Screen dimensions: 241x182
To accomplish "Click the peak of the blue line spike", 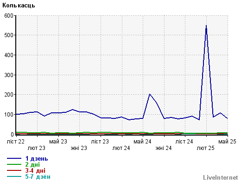I will (x=206, y=26).
